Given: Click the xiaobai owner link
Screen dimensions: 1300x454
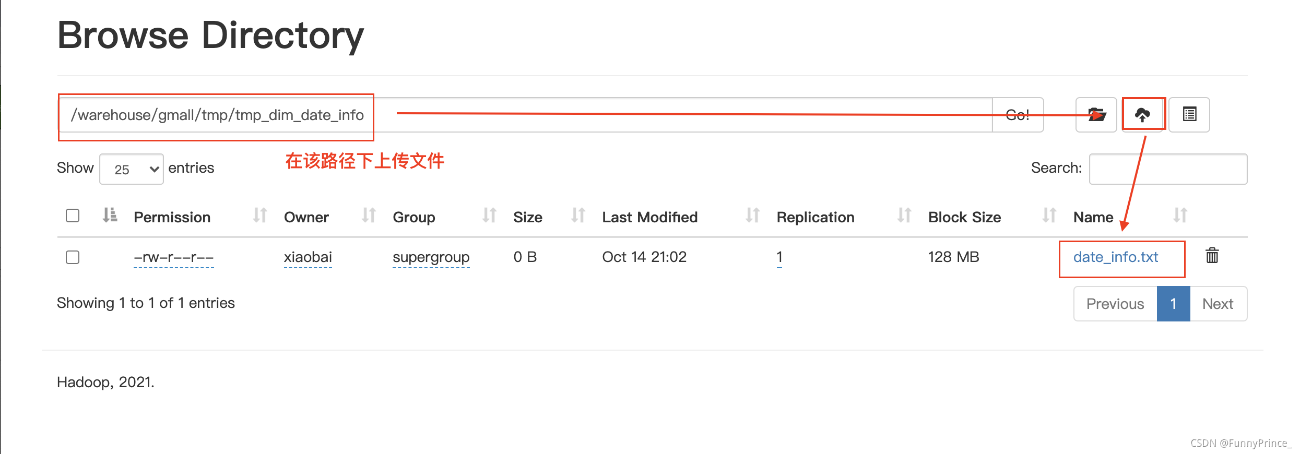Looking at the screenshot, I should pyautogui.click(x=308, y=257).
